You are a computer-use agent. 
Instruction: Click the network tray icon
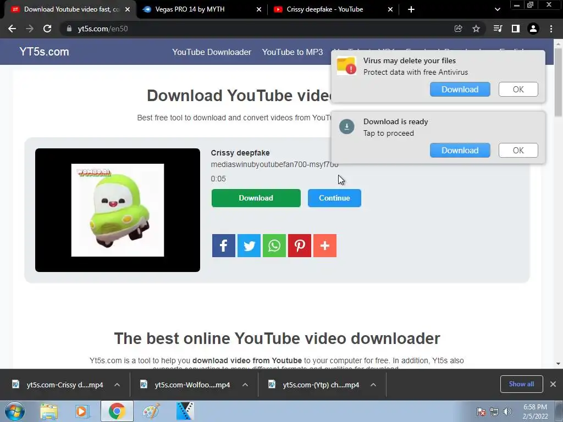point(494,412)
